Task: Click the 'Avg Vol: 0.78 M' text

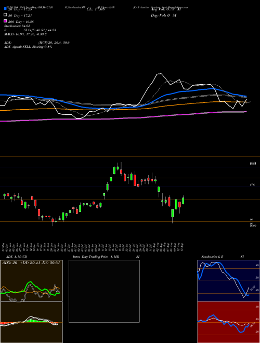Action: [x=165, y=9]
